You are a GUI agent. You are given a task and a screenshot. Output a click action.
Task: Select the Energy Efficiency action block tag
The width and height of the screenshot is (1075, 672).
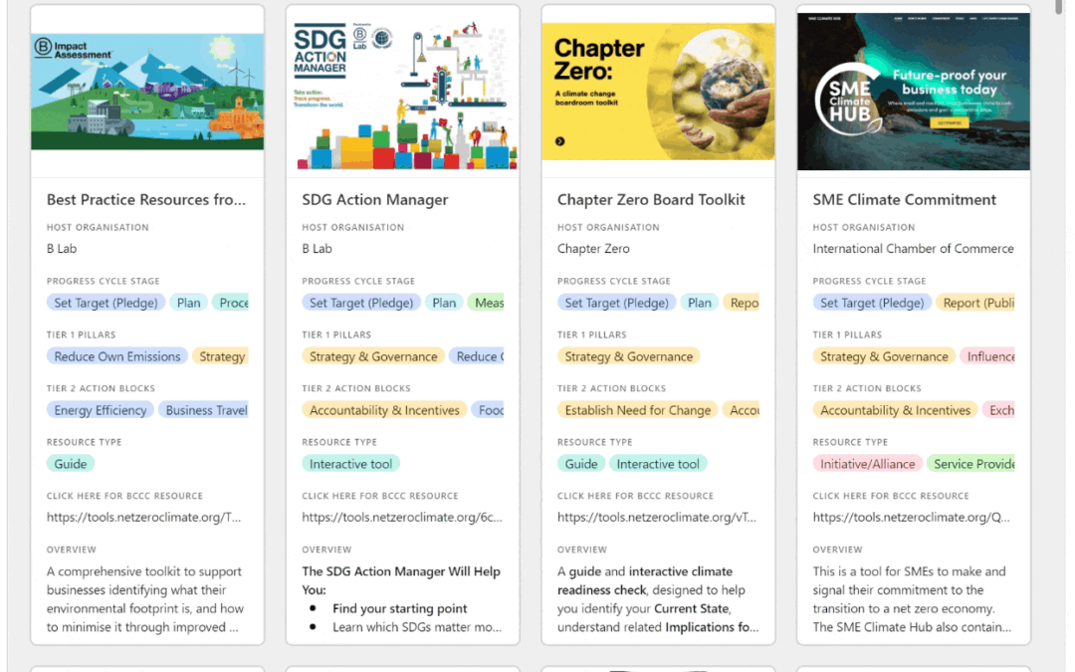pos(101,410)
